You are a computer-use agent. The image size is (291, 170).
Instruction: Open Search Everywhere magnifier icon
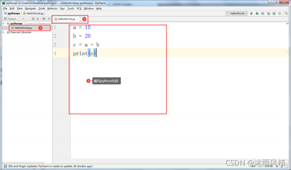(286, 13)
